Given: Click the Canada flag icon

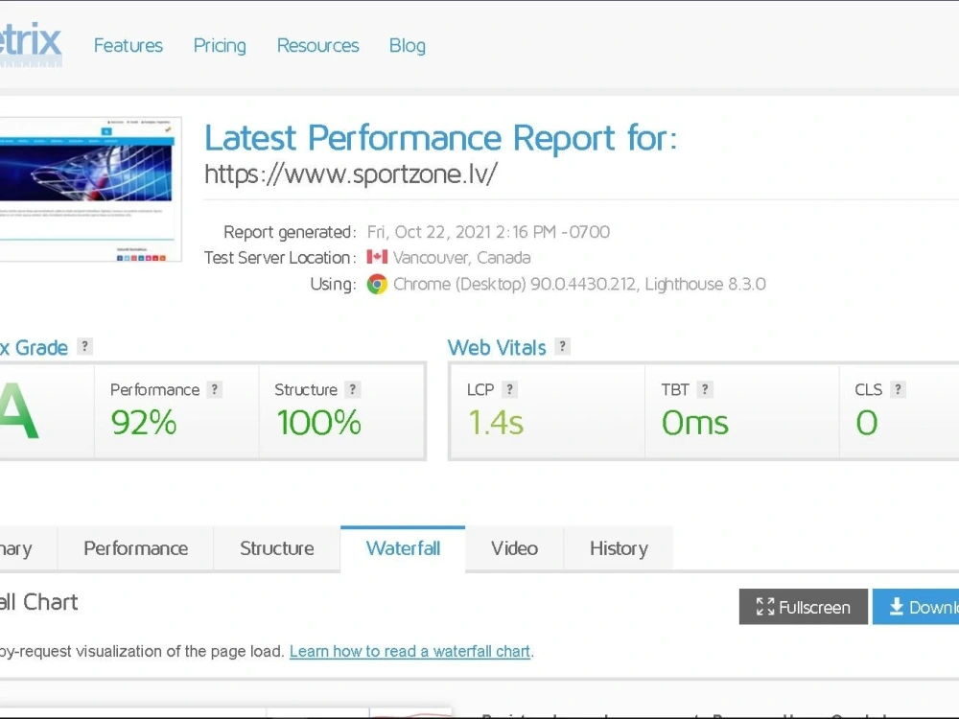Looking at the screenshot, I should point(377,257).
